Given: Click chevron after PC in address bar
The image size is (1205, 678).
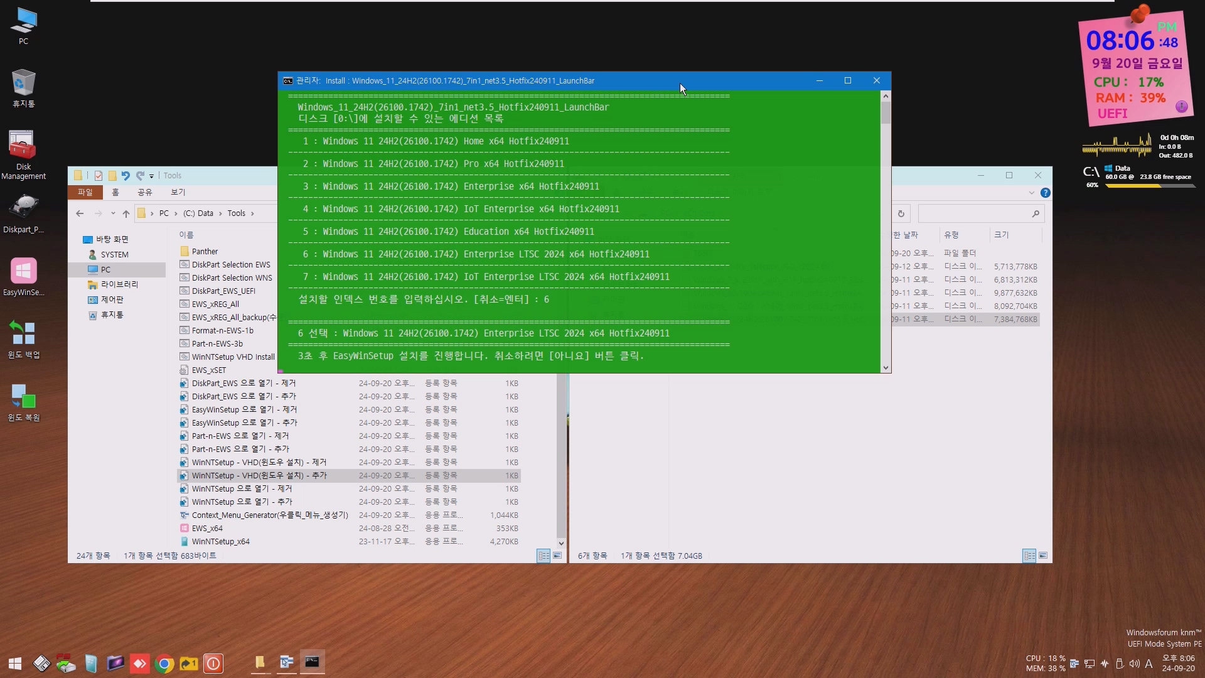Looking at the screenshot, I should click(x=176, y=213).
